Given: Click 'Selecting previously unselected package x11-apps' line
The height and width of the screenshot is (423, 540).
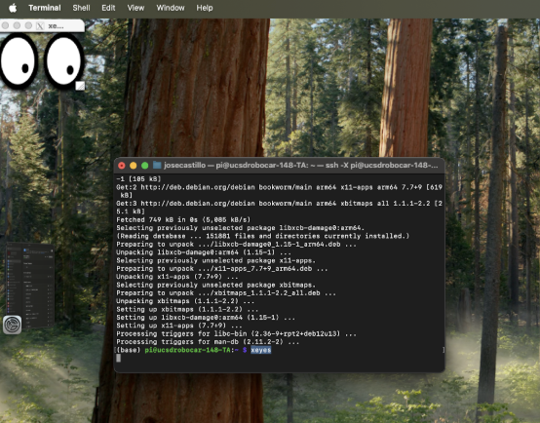Looking at the screenshot, I should coord(216,260).
